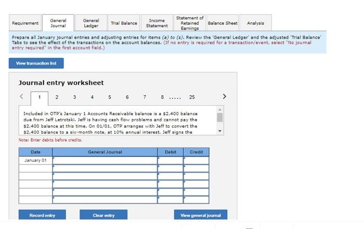Click Debit field in January 01 row
The width and height of the screenshot is (364, 229).
171,160
